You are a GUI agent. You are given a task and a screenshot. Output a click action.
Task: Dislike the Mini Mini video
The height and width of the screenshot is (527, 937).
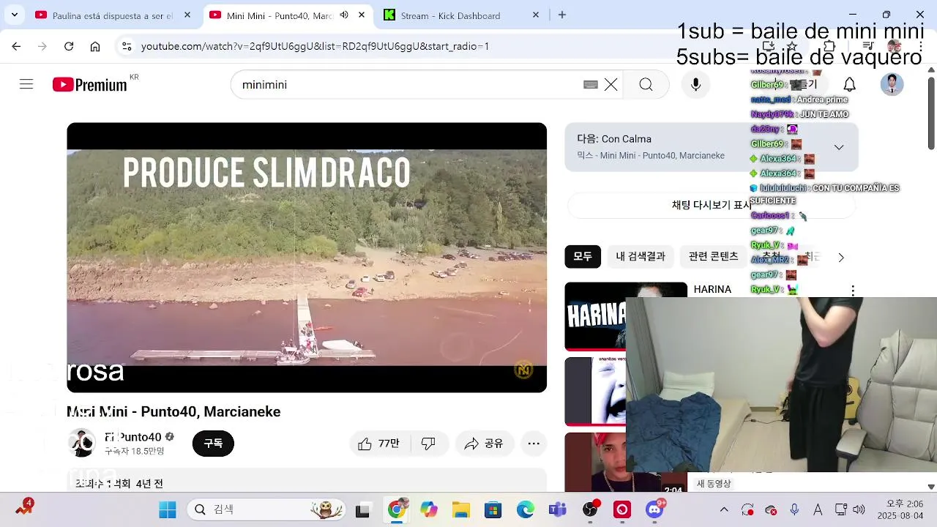pyautogui.click(x=429, y=444)
